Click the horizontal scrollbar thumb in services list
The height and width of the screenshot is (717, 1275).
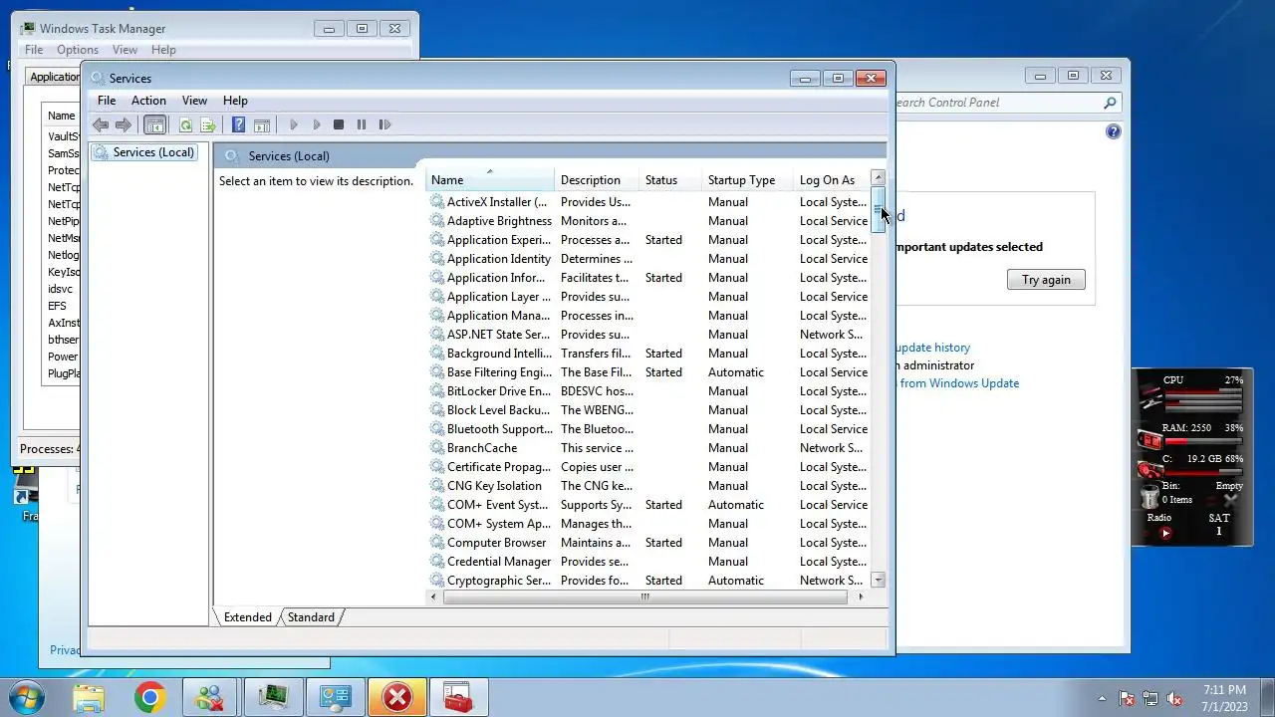pos(645,597)
